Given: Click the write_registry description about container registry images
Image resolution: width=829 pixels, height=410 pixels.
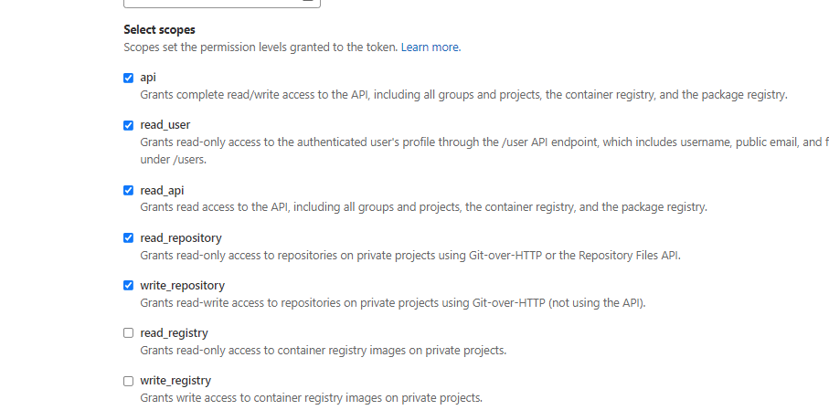Looking at the screenshot, I should [311, 397].
